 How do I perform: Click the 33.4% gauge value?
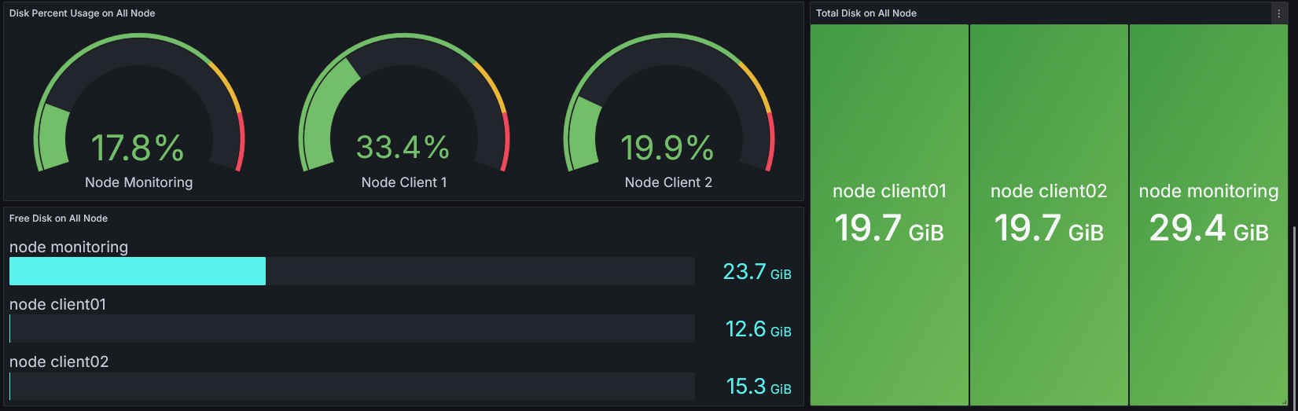pyautogui.click(x=403, y=148)
